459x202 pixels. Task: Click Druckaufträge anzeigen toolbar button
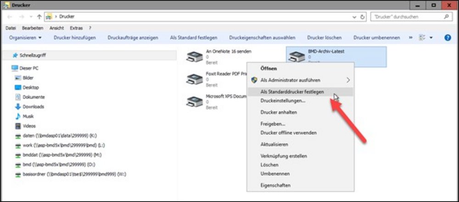[133, 38]
